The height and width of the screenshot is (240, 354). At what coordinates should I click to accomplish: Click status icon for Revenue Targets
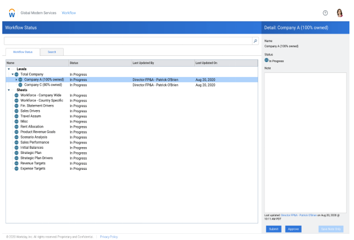point(17,163)
